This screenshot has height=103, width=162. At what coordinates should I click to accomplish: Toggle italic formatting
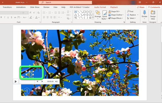tap(5, 17)
